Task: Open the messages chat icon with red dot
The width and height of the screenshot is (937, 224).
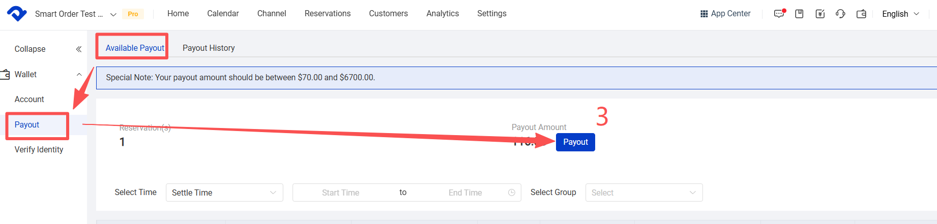Action: coord(779,14)
